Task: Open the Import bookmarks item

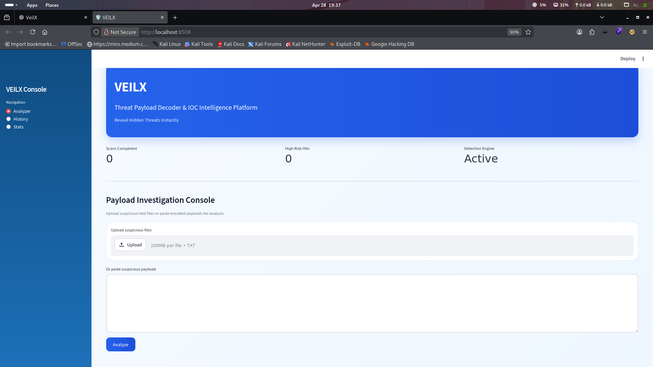Action: pyautogui.click(x=30, y=44)
